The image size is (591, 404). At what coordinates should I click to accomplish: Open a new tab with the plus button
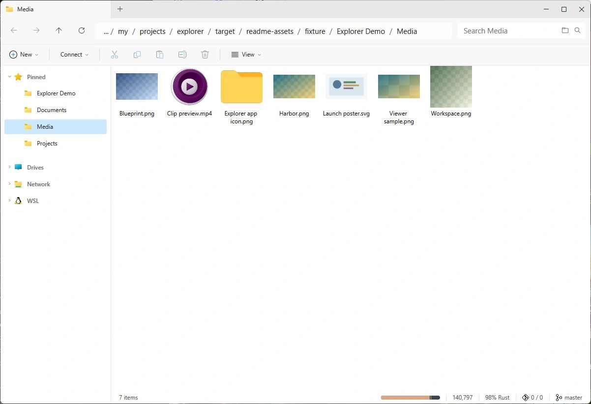point(120,9)
